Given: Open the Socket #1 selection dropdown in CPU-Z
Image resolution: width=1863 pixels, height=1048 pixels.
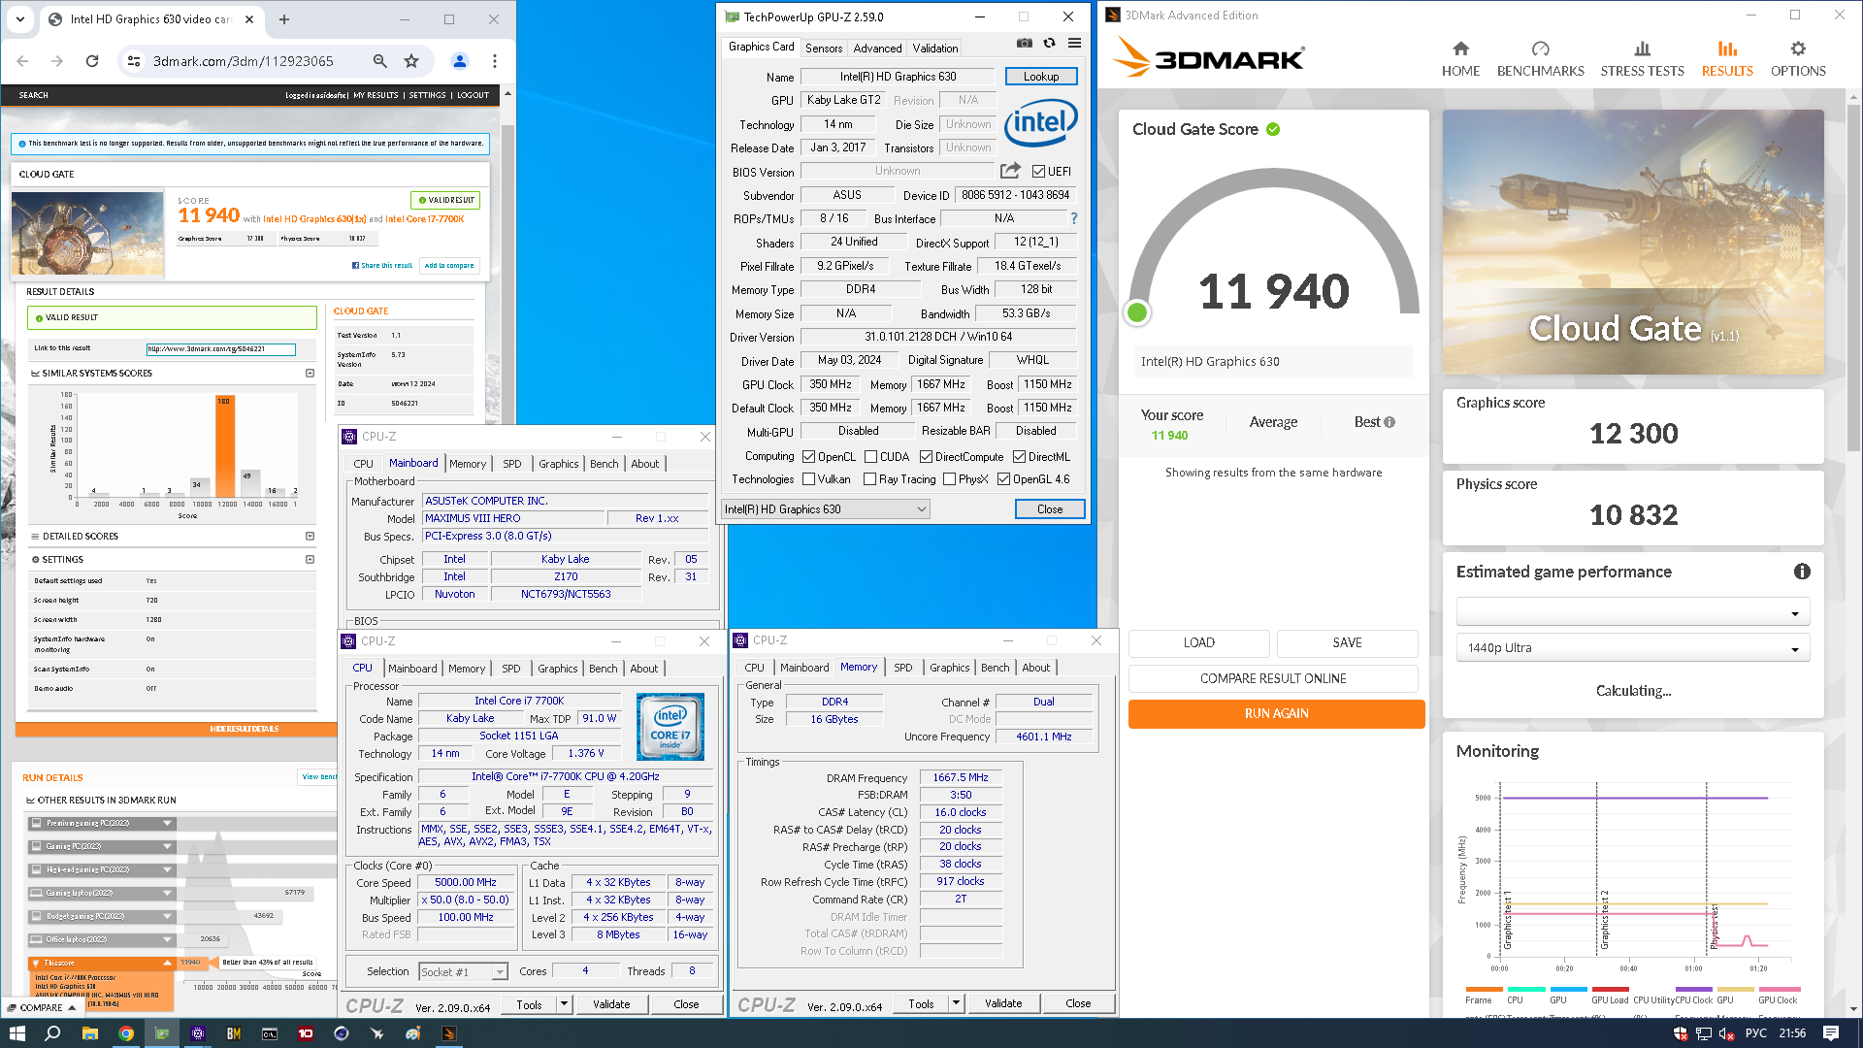Looking at the screenshot, I should (x=463, y=971).
